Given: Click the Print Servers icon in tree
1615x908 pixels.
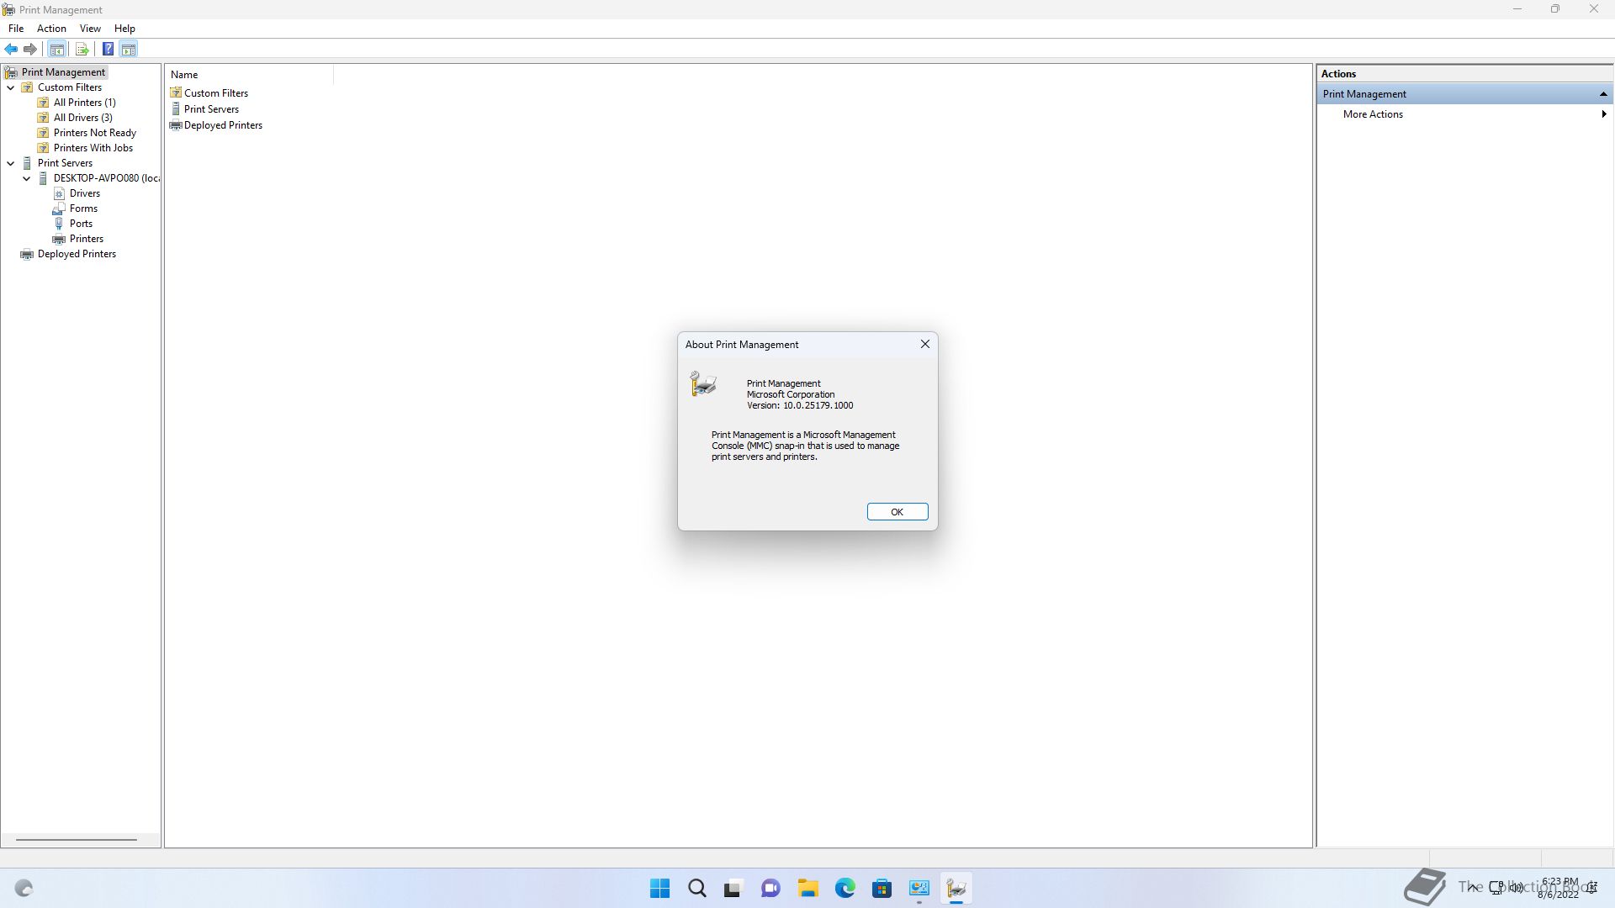Looking at the screenshot, I should click(x=27, y=163).
